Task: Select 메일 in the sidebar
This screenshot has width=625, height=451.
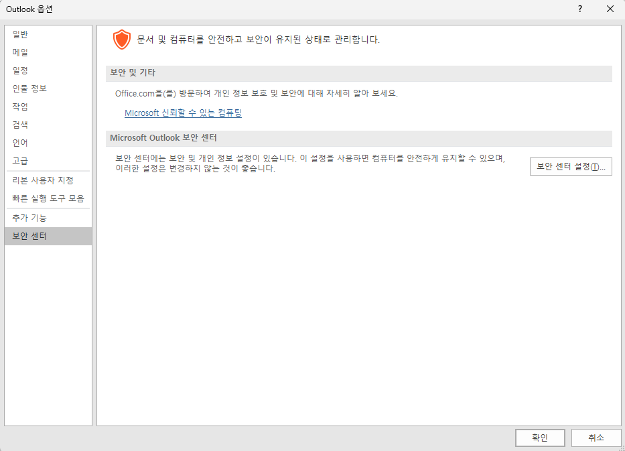Action: click(x=48, y=52)
